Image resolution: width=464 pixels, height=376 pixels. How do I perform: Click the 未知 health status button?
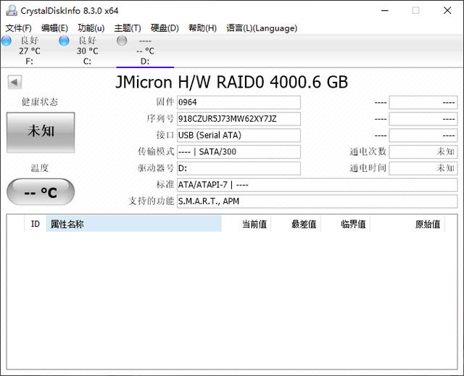(41, 133)
